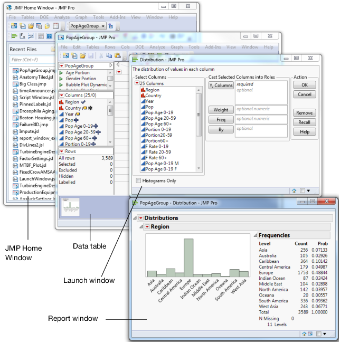Click New Data Table icon in PopAgeGroup window toolbar
Viewport: 340px width, 343px height.
click(x=65, y=55)
